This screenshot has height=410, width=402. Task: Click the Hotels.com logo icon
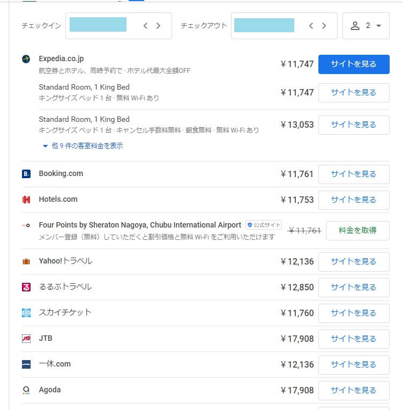click(x=26, y=200)
